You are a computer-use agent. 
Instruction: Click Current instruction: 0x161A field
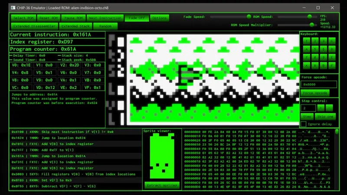click(x=57, y=35)
